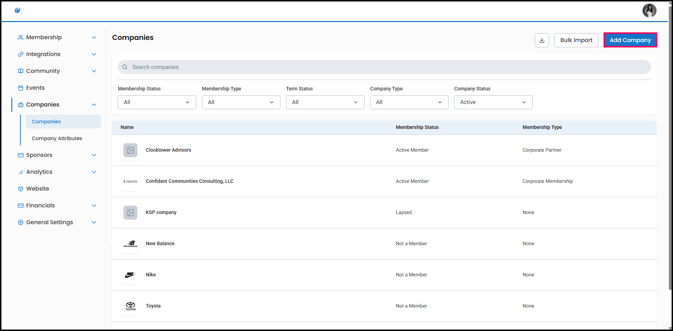
Task: Click the Nike logo thumbnail
Action: tap(130, 275)
